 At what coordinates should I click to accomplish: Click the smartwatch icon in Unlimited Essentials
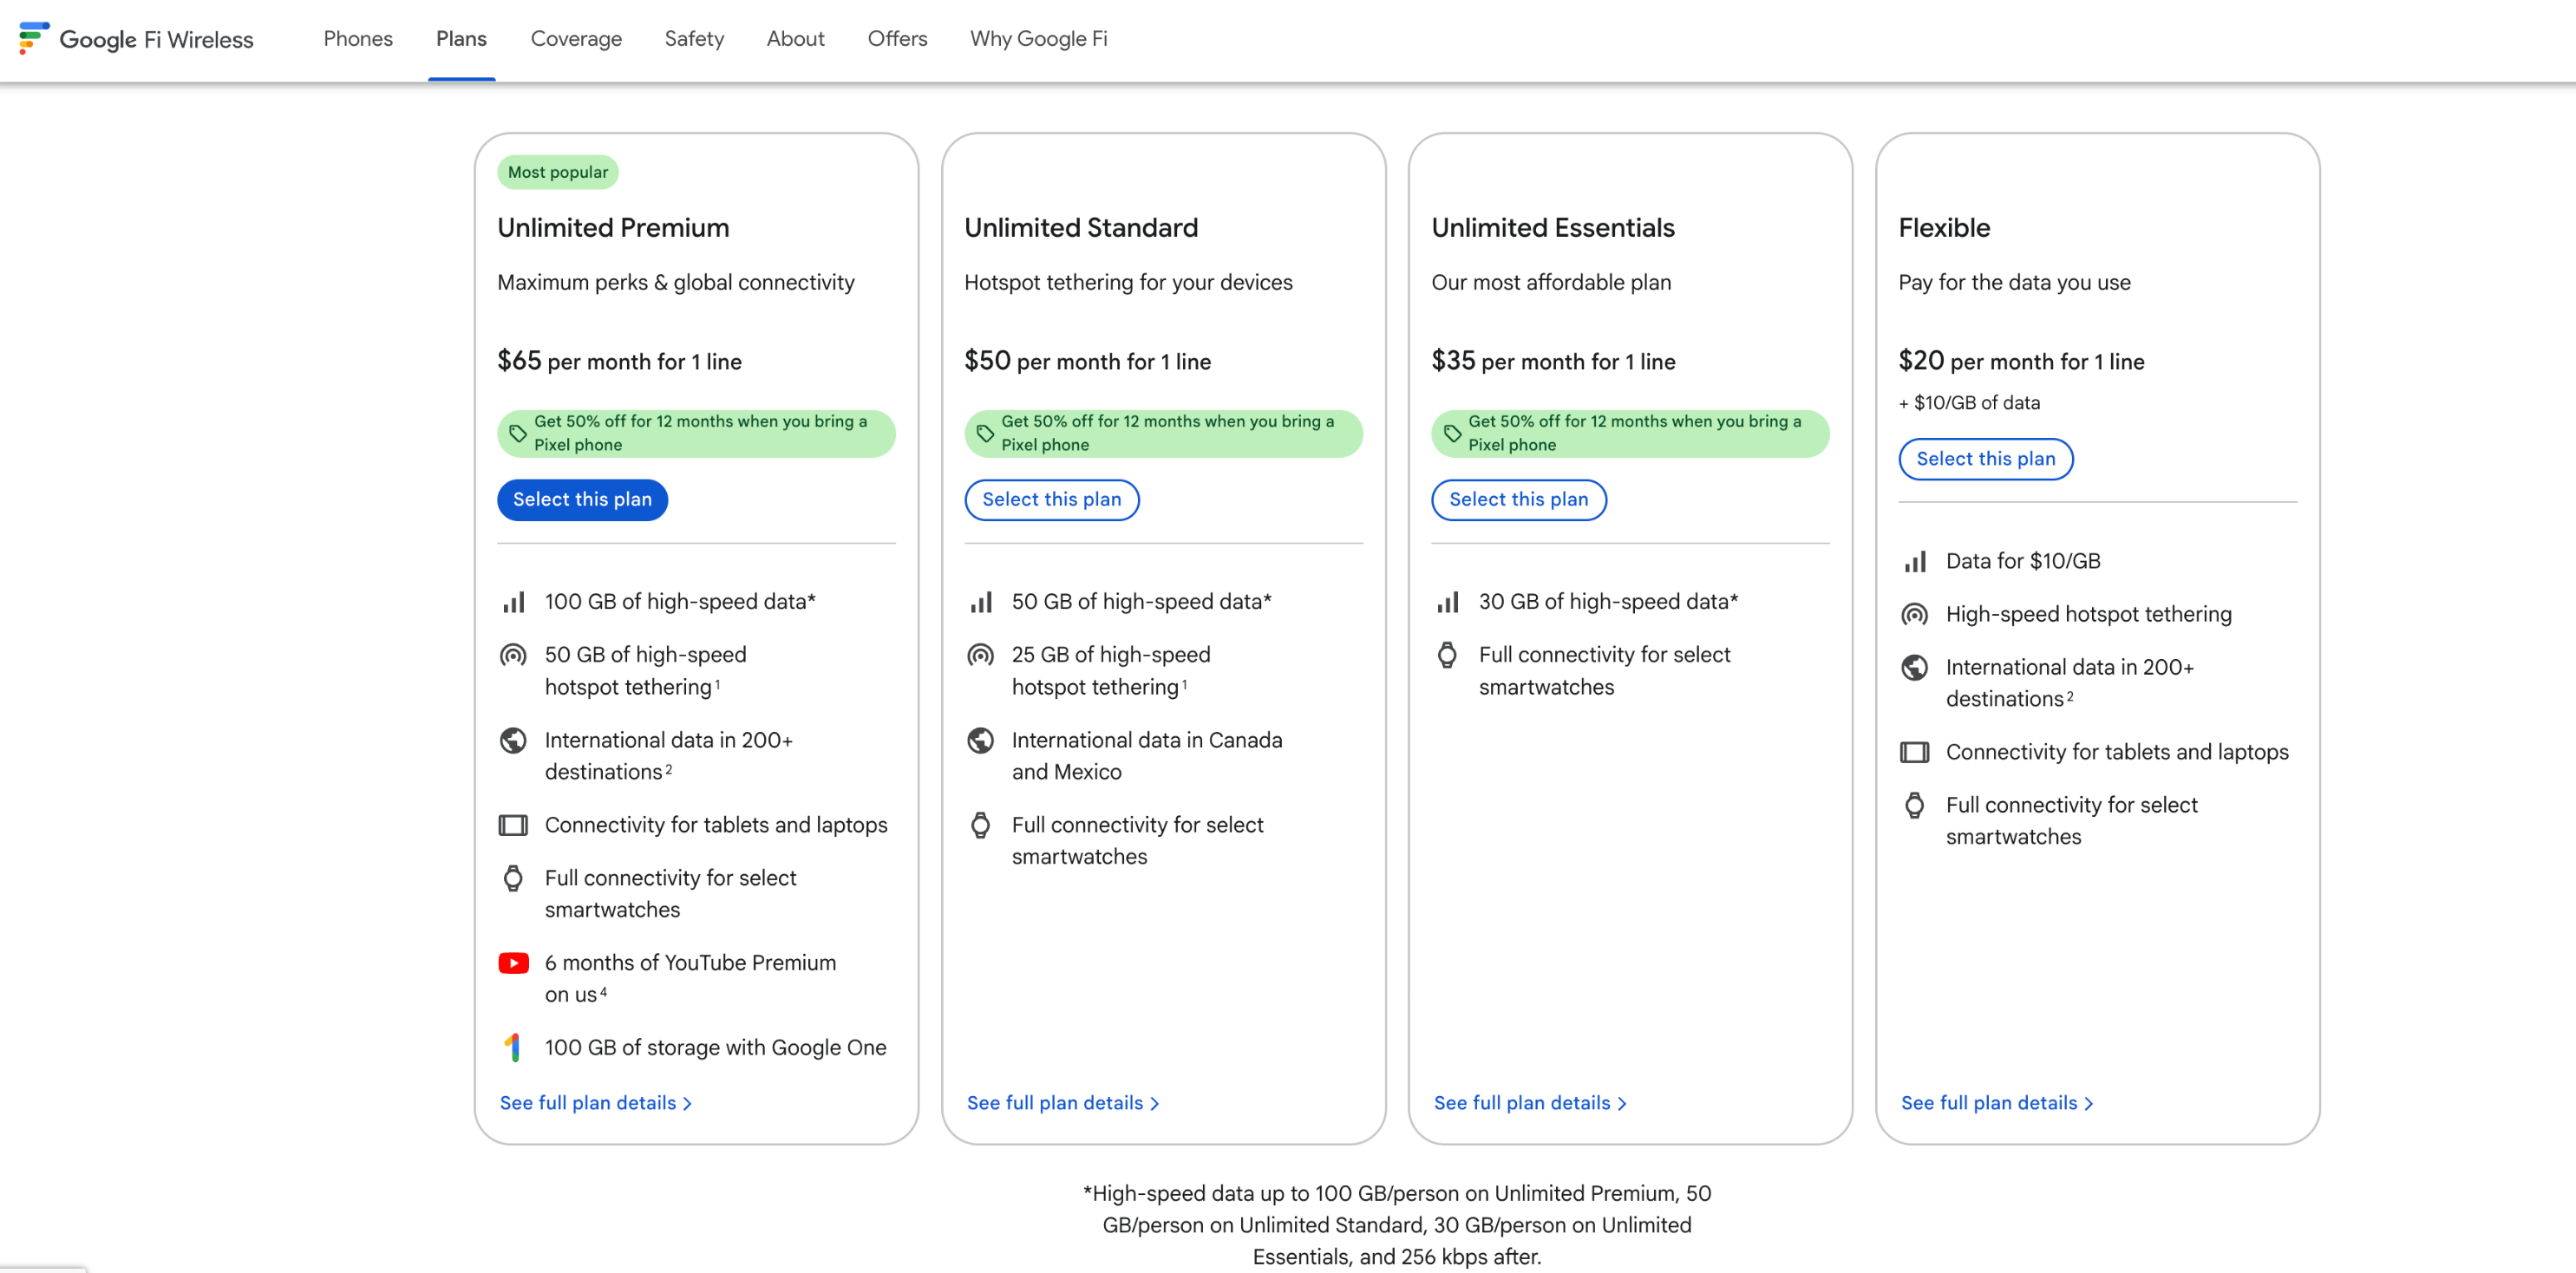click(x=1447, y=655)
